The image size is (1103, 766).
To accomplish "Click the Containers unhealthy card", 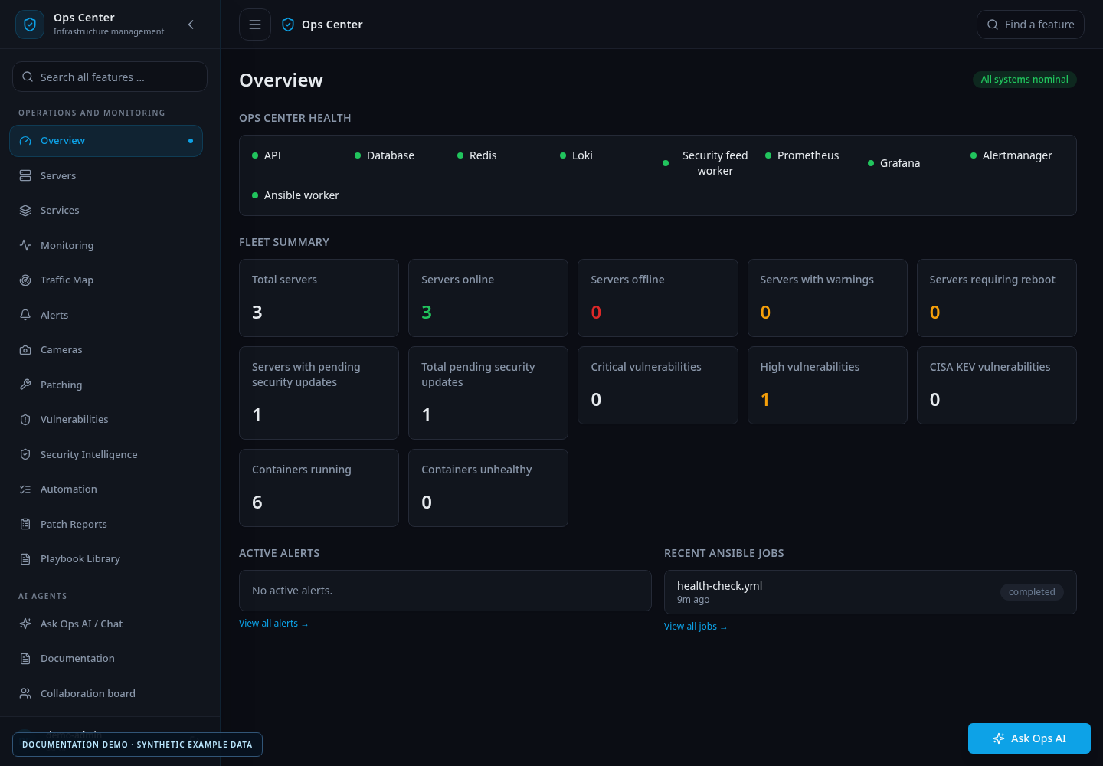I will point(488,488).
